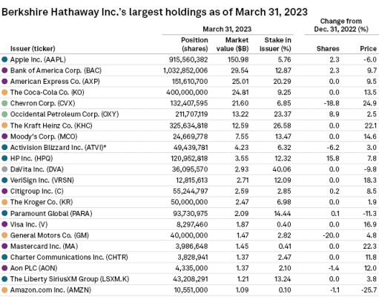The width and height of the screenshot is (379, 297).
Task: Click the Issuer (ticker) column header
Action: click(x=33, y=49)
